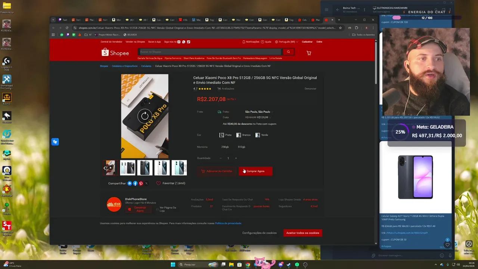The height and width of the screenshot is (269, 478).
Task: Click the Chrome back arrow
Action: [53, 28]
